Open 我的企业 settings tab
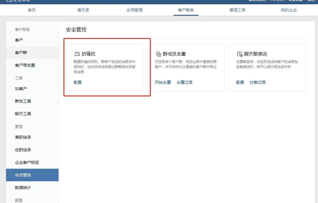Screen dimensions: 318x203 click(289, 9)
